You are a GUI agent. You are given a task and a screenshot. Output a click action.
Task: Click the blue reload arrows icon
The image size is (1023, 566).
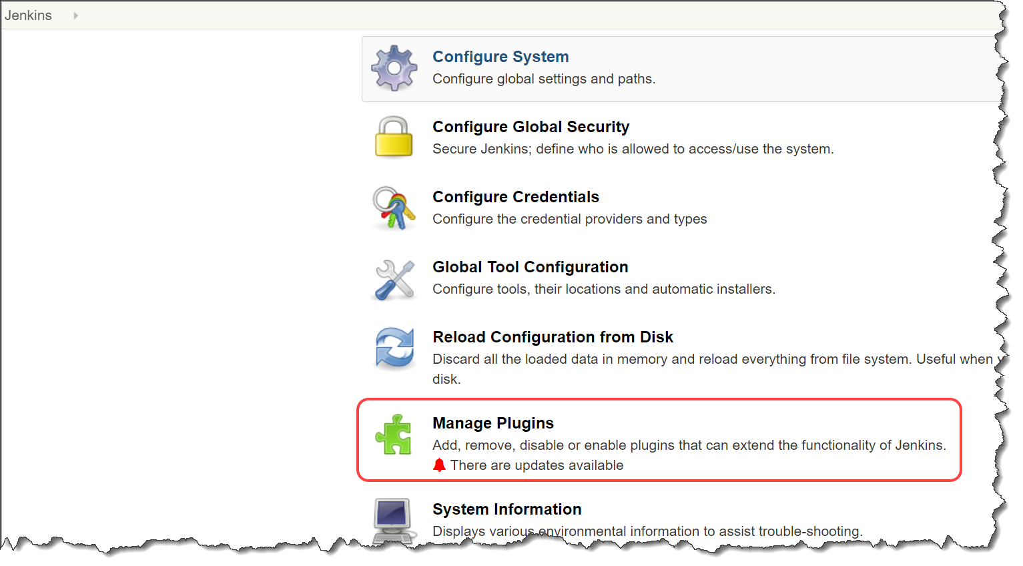point(394,348)
